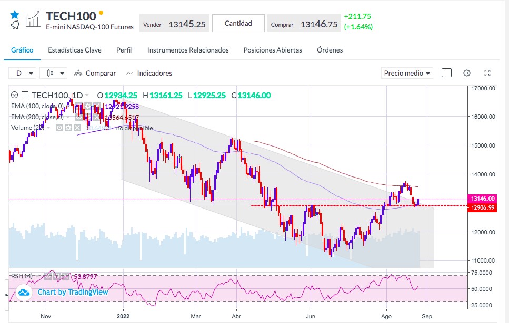Click the open value 12934.25

tap(121, 96)
